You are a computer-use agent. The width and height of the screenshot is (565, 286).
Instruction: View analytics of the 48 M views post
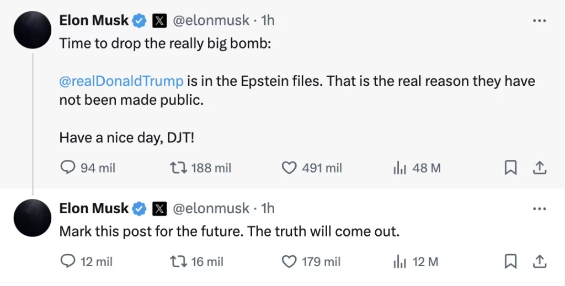(399, 168)
